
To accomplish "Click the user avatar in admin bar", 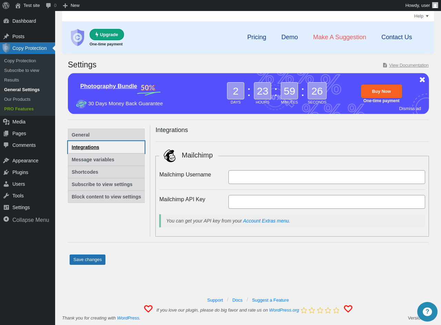I will pyautogui.click(x=435, y=5).
